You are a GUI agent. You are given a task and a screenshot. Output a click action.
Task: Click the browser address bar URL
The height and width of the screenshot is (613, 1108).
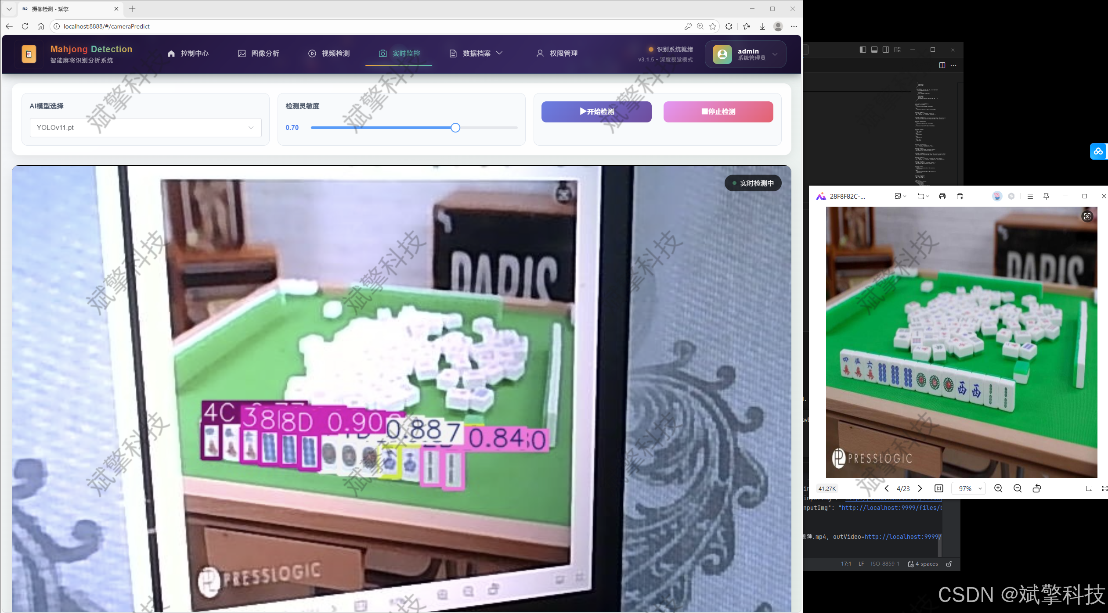[x=107, y=26]
